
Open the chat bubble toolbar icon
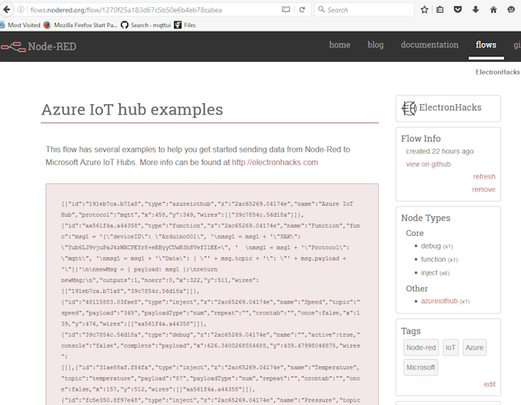click(x=511, y=10)
